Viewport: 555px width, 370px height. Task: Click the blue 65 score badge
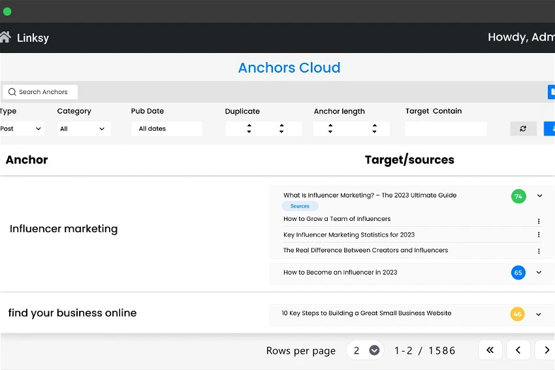[518, 273]
